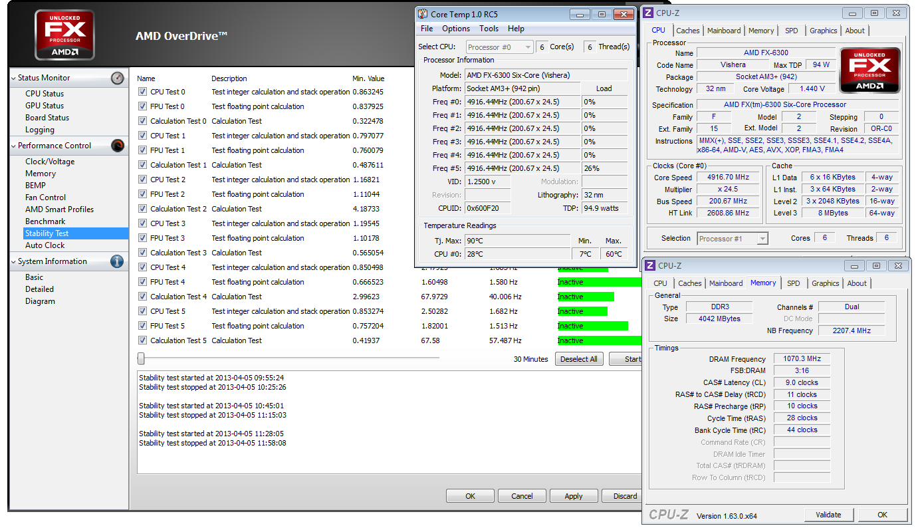Switch to Mainboard tab in top CPU-Z window
The width and height of the screenshot is (916, 528).
coord(724,31)
